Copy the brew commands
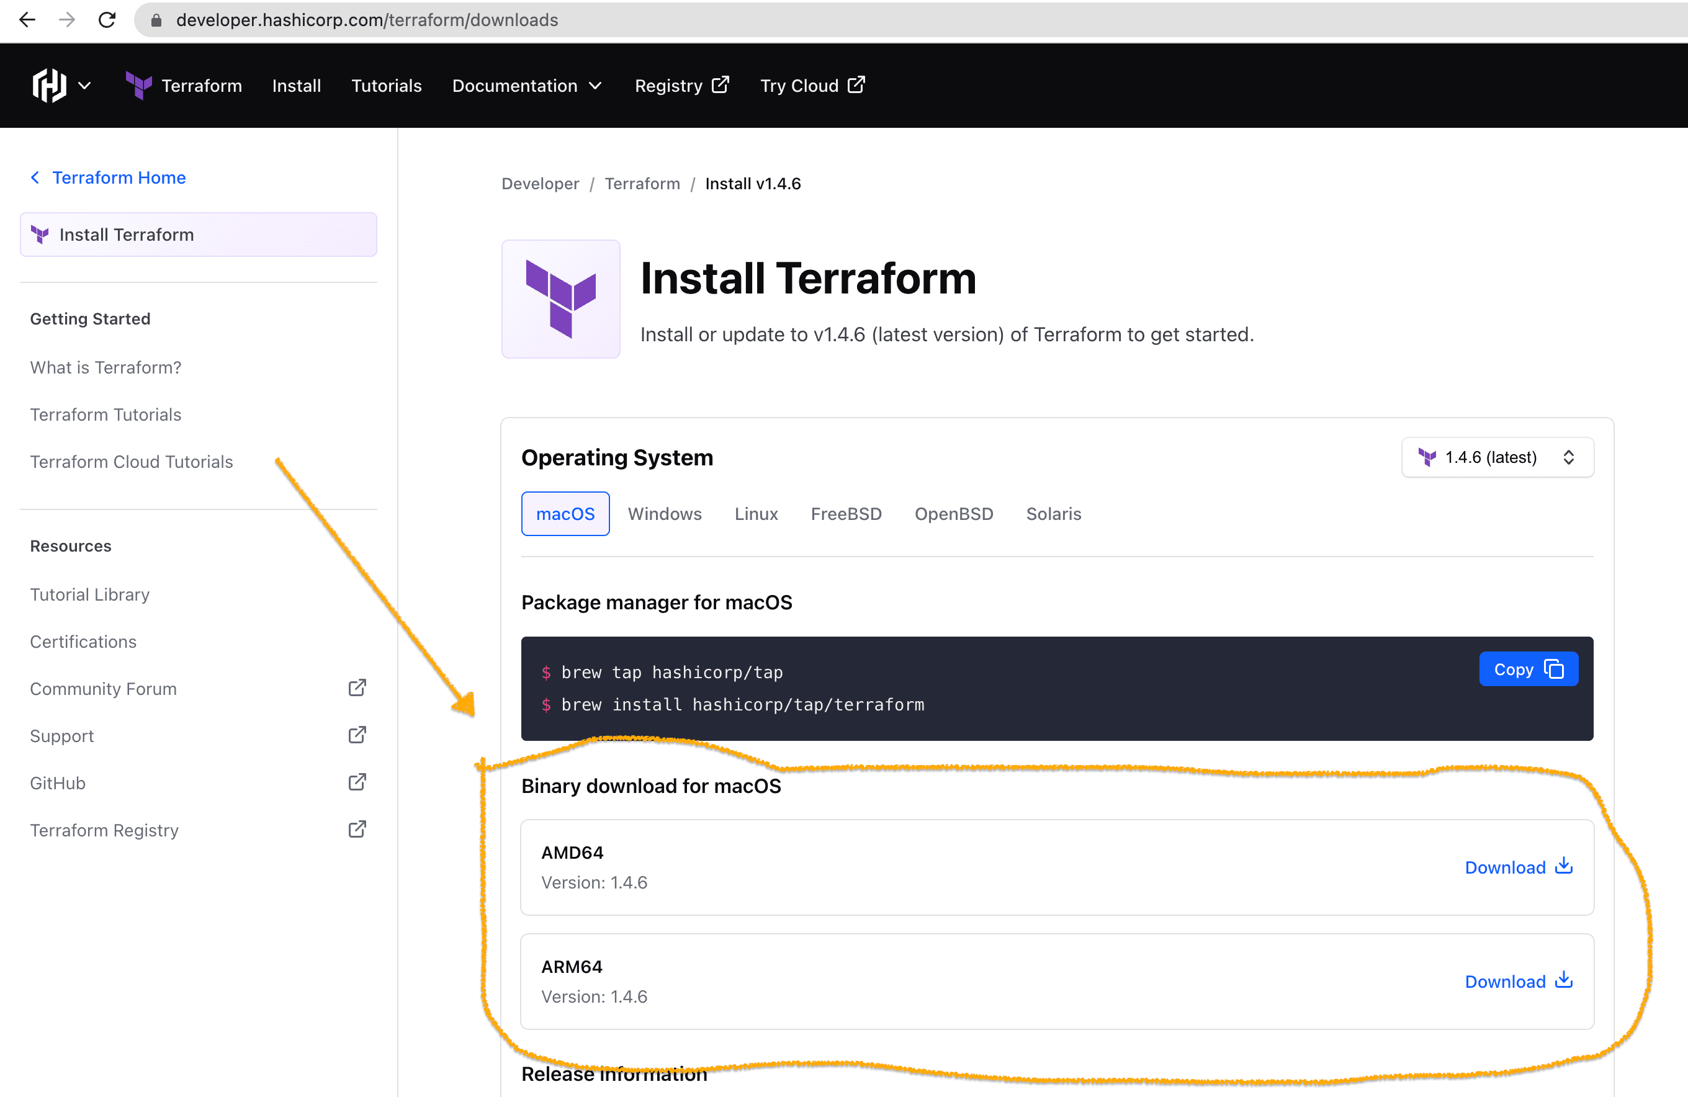The image size is (1688, 1097). pyautogui.click(x=1529, y=669)
